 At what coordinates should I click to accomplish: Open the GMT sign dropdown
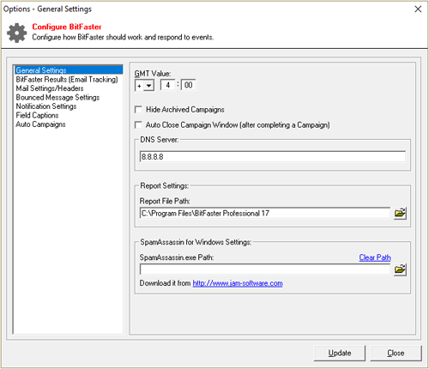point(148,85)
